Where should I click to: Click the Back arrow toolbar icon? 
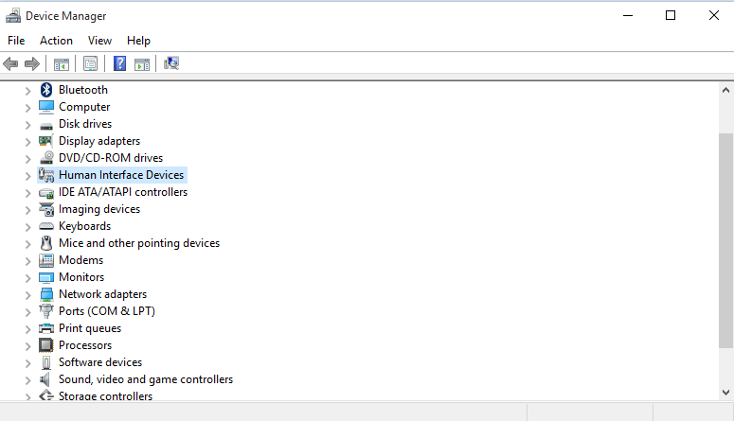coord(10,63)
